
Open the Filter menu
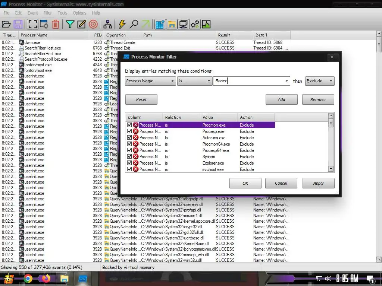[x=47, y=13]
